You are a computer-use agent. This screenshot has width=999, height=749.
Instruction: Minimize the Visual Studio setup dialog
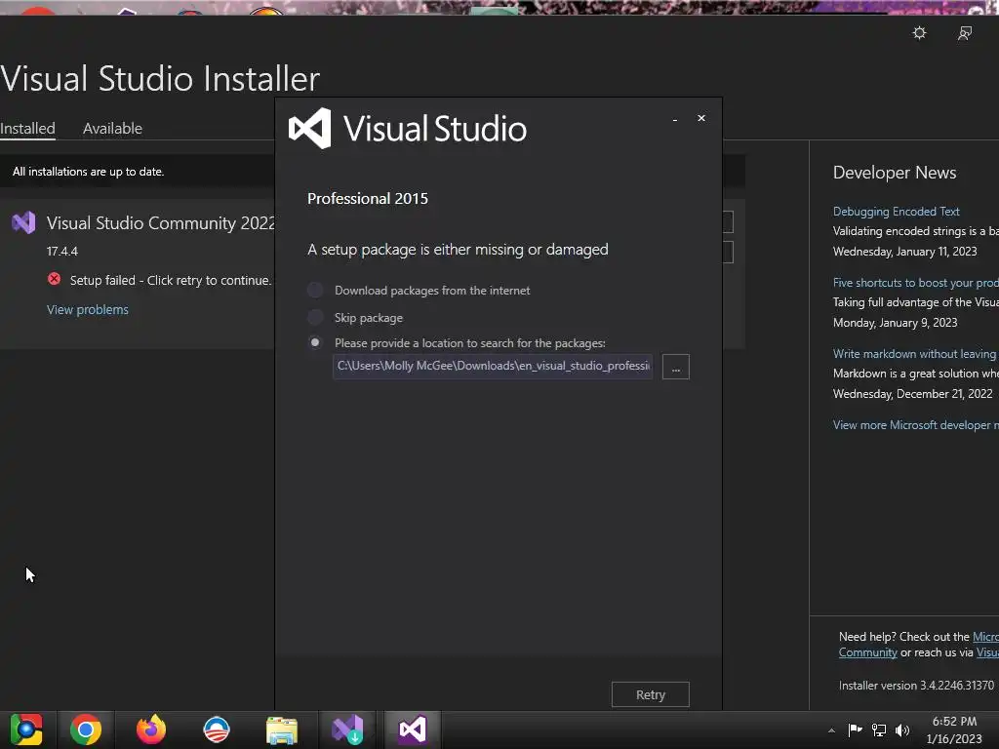click(675, 119)
